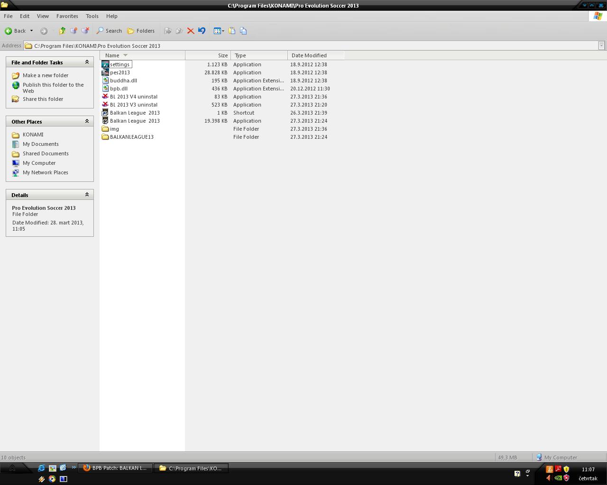
Task: Sort files by the Name column header
Action: (x=142, y=55)
